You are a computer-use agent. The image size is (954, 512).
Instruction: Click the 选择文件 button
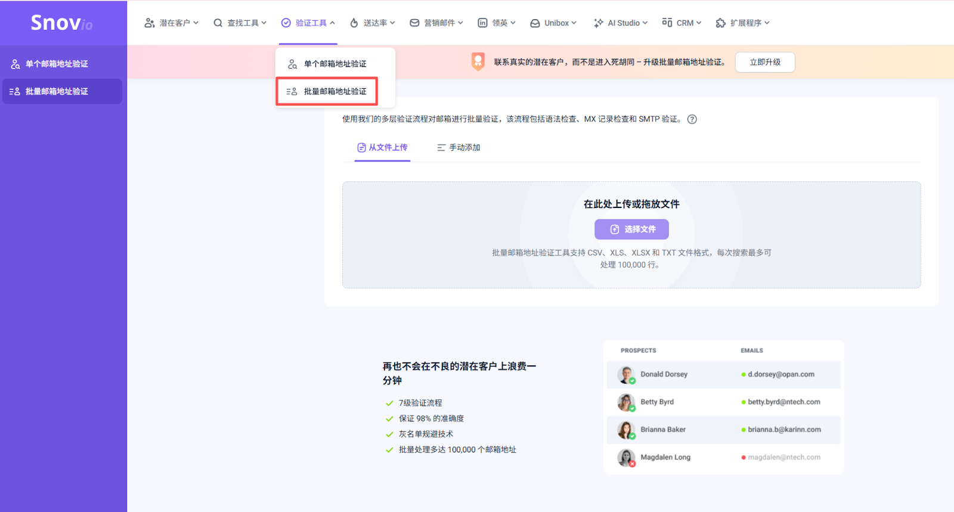[631, 229]
